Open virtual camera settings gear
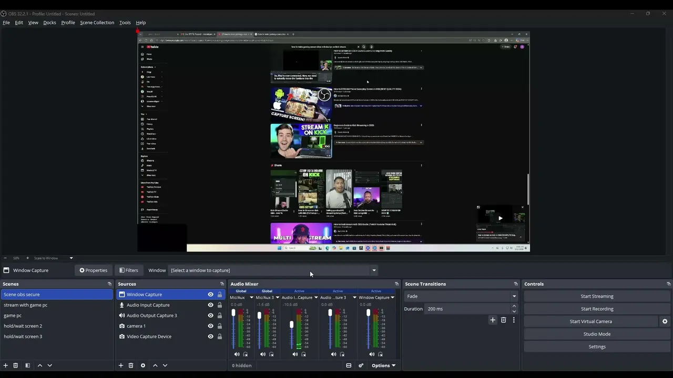 (665, 321)
